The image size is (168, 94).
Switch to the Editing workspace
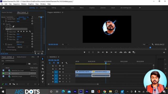coord(54,8)
